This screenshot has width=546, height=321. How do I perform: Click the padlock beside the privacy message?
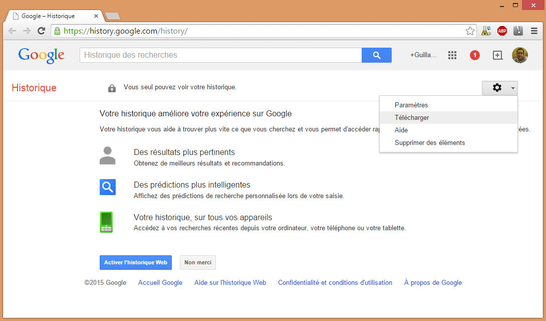coord(111,87)
